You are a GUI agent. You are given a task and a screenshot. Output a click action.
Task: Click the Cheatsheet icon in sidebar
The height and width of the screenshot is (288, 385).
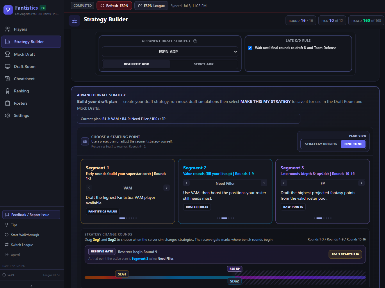coord(8,79)
